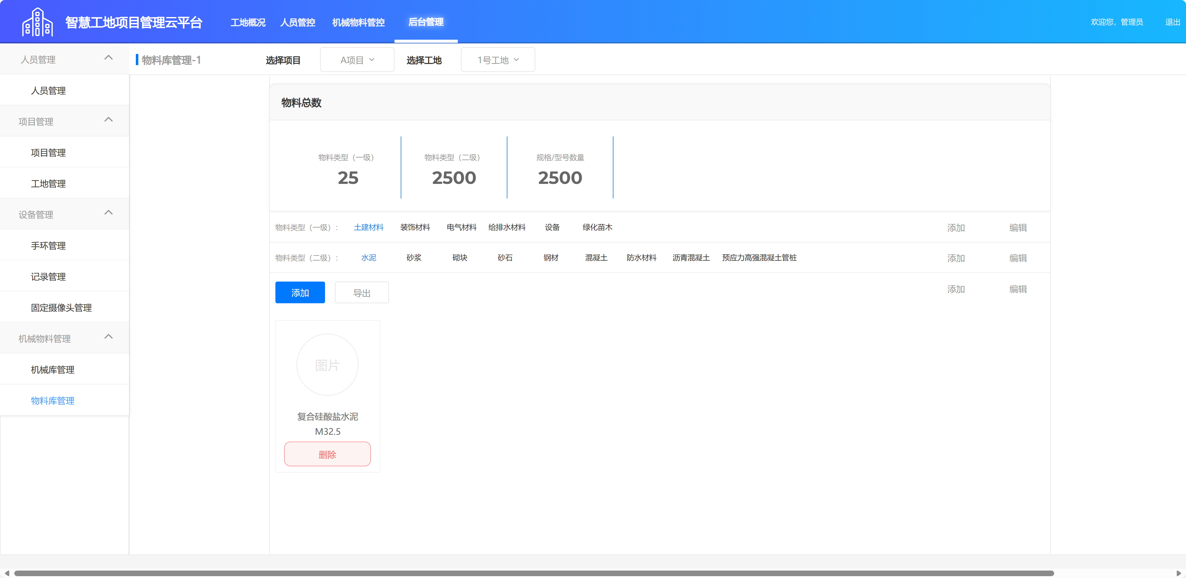Collapse the 设备管理 sidebar group chevron
This screenshot has width=1186, height=578.
(109, 213)
